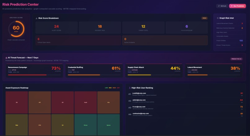Open the Critical Open Alerts tile
The width and height of the screenshot is (250, 136).
(x=78, y=40)
